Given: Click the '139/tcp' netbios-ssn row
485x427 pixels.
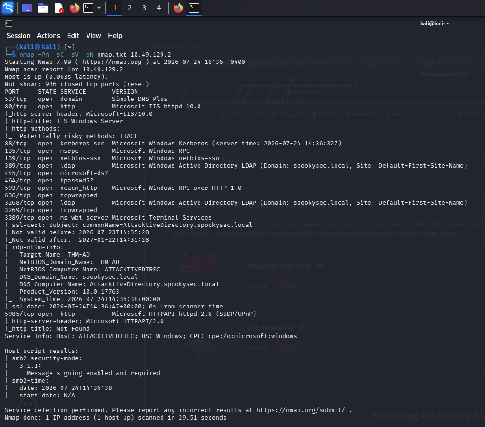Looking at the screenshot, I should (112, 158).
